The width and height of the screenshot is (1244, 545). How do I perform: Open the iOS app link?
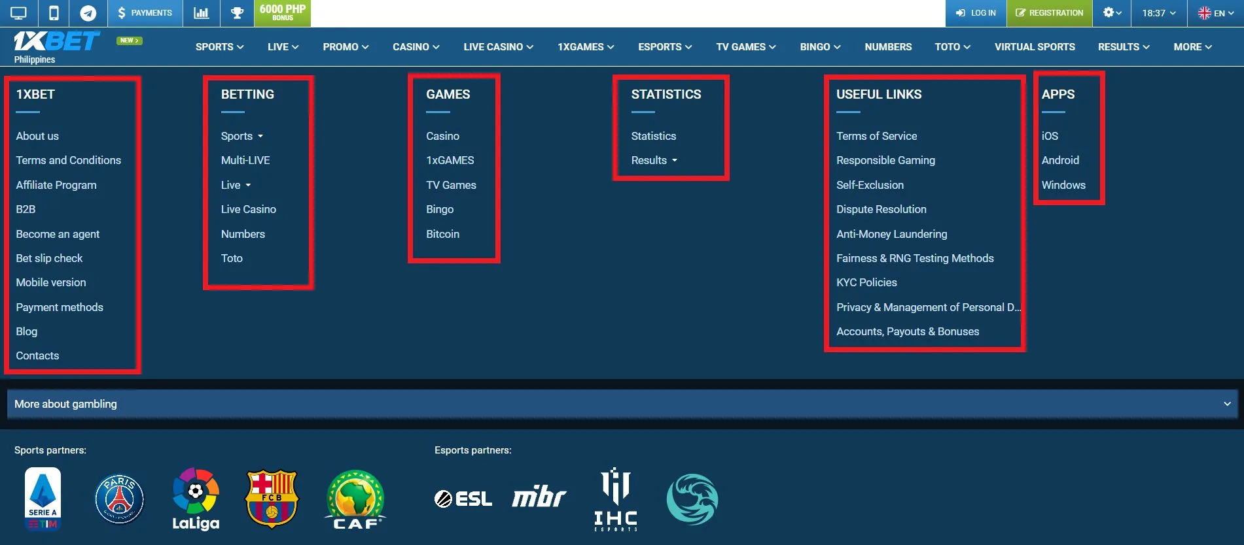tap(1050, 136)
